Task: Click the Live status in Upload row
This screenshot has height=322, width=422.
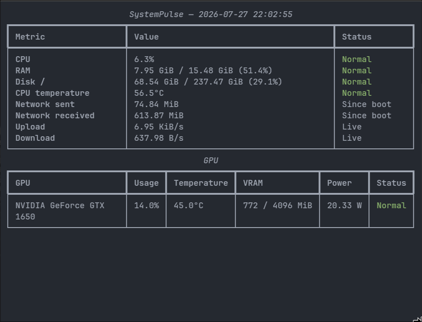Action: (352, 127)
